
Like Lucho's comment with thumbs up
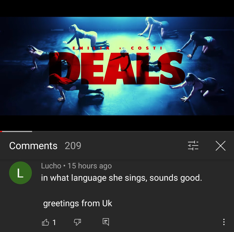point(45,222)
